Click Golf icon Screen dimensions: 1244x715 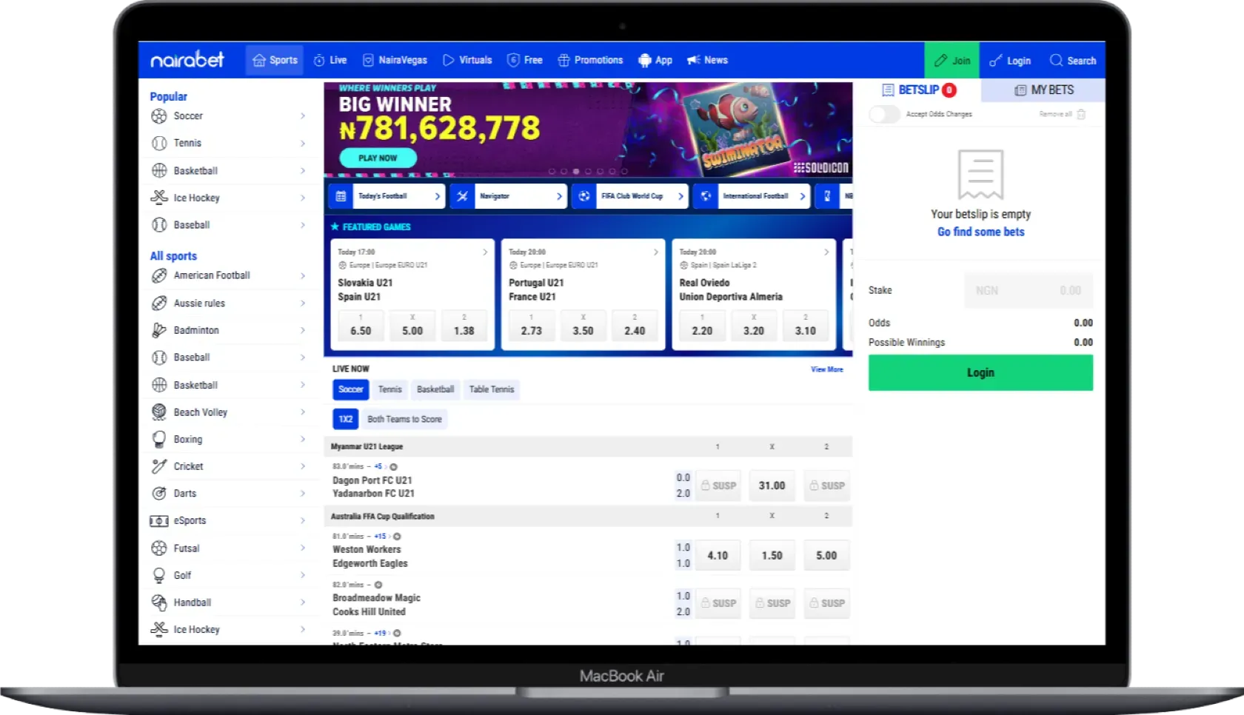[158, 575]
